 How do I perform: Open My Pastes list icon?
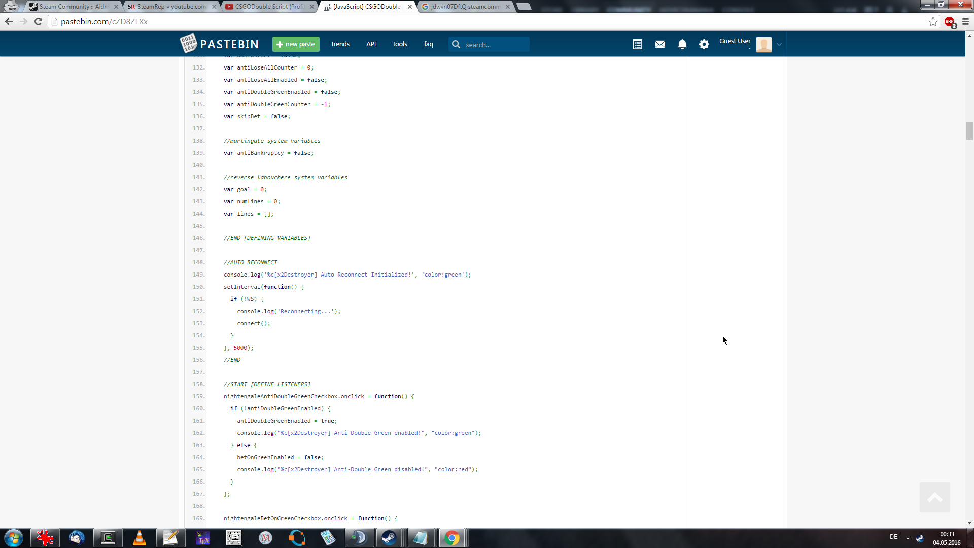(x=638, y=45)
